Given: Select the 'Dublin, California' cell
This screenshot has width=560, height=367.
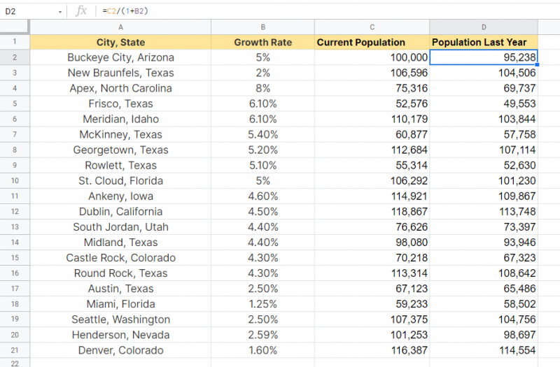Looking at the screenshot, I should (120, 211).
